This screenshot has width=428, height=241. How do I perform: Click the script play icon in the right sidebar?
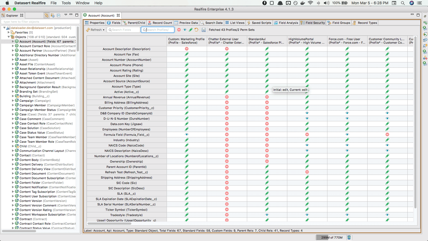point(425,34)
